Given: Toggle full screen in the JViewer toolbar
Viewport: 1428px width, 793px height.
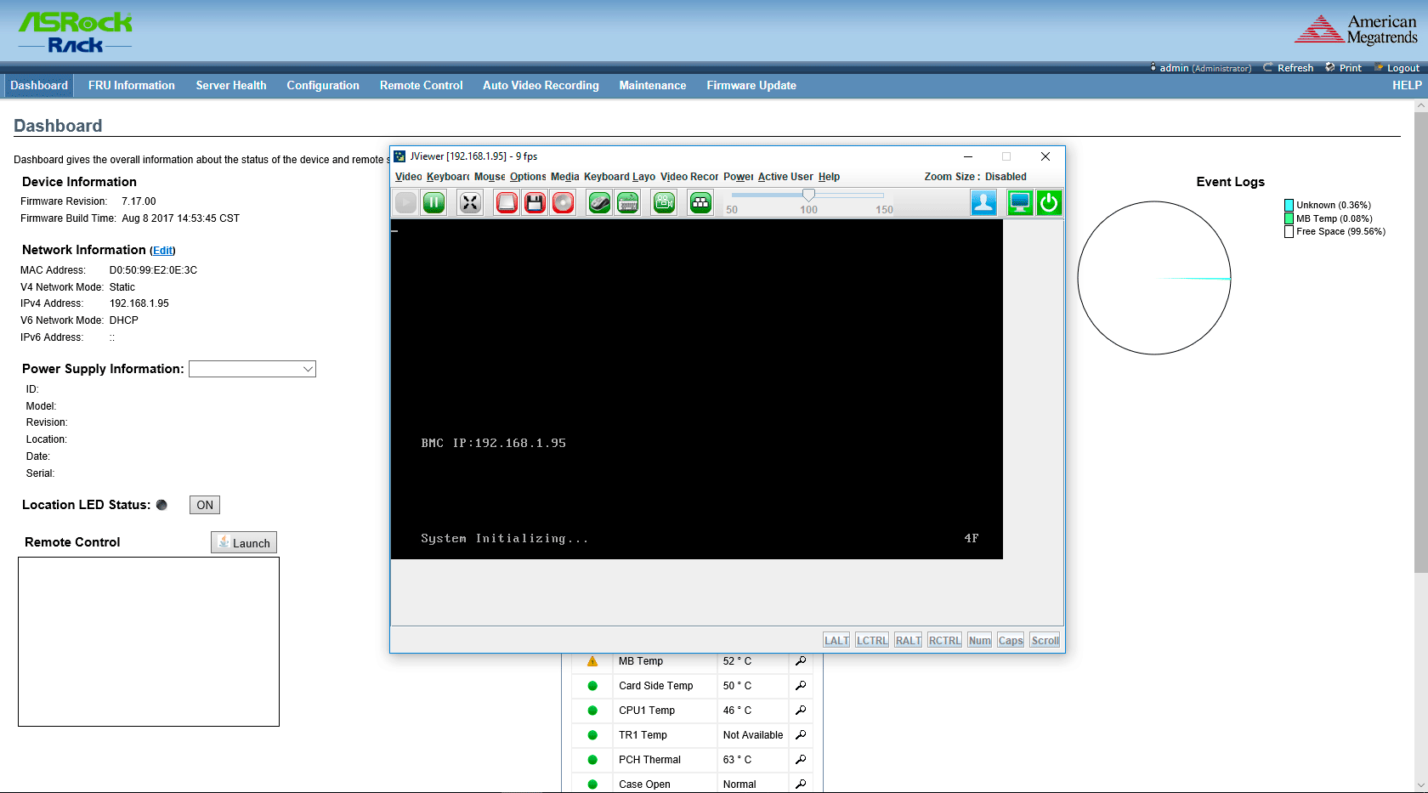Looking at the screenshot, I should (x=470, y=202).
